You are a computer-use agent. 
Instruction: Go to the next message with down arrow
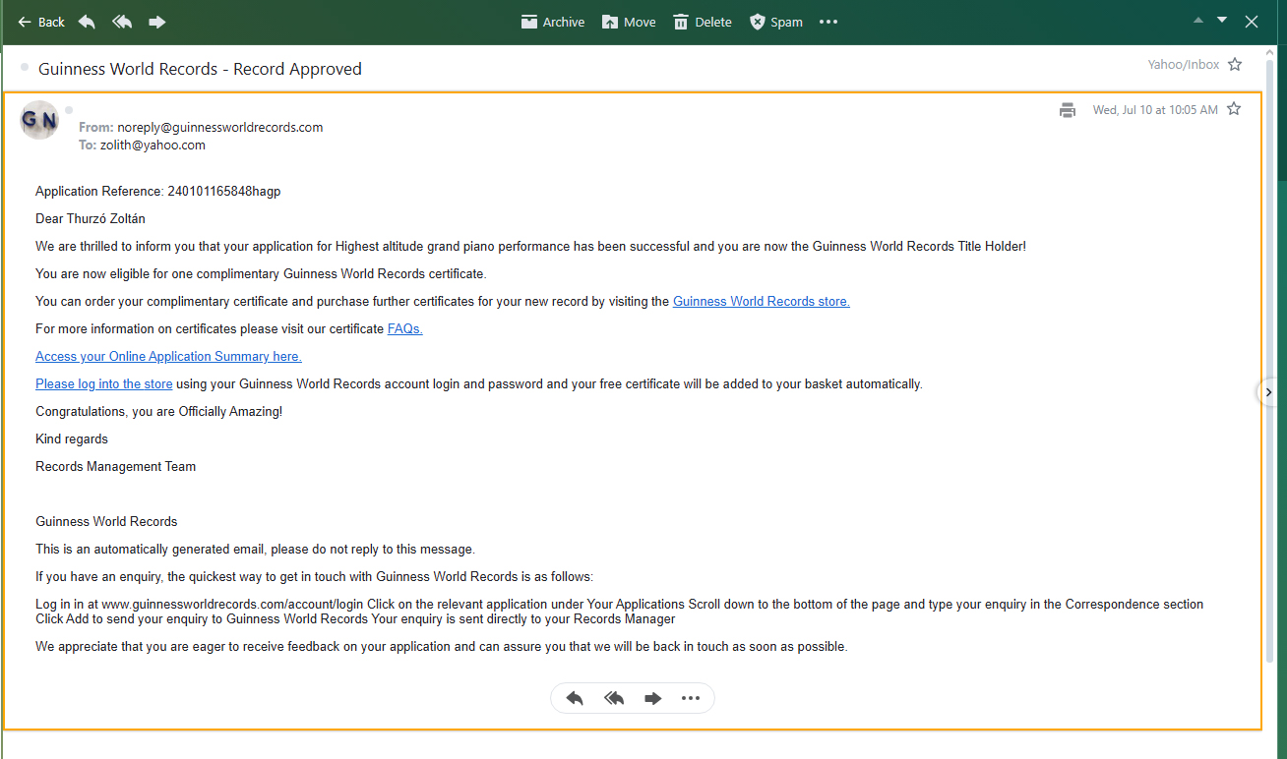[x=1222, y=21]
